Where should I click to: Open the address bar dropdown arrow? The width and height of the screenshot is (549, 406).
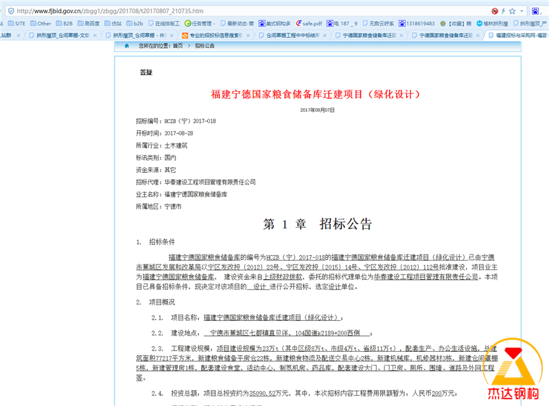point(522,11)
